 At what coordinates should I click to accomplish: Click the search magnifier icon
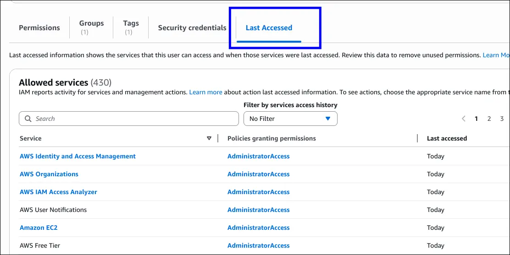click(x=28, y=119)
